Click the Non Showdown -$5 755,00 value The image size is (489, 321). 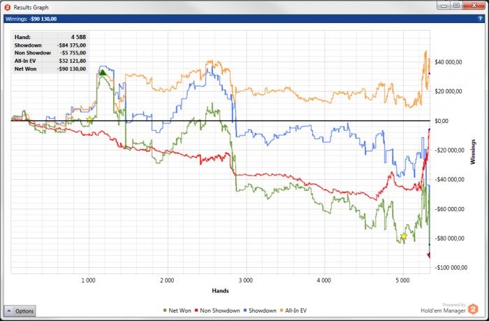(73, 53)
